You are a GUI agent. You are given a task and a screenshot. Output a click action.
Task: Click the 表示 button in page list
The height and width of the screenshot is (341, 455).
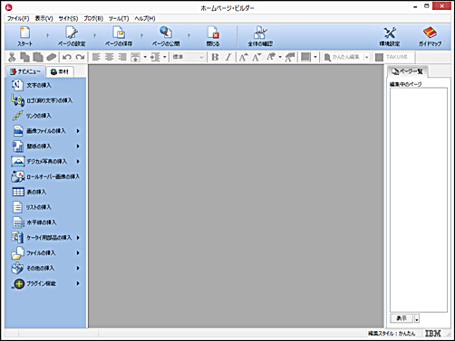[402, 318]
